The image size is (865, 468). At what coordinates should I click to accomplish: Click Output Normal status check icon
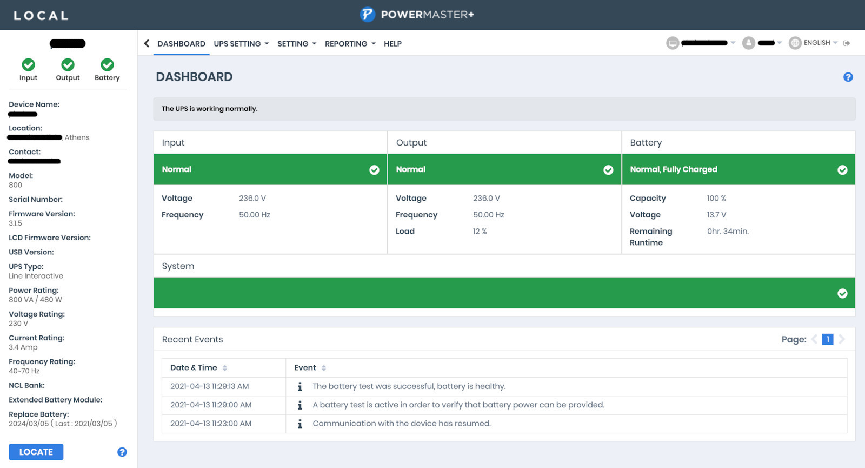[x=608, y=170]
